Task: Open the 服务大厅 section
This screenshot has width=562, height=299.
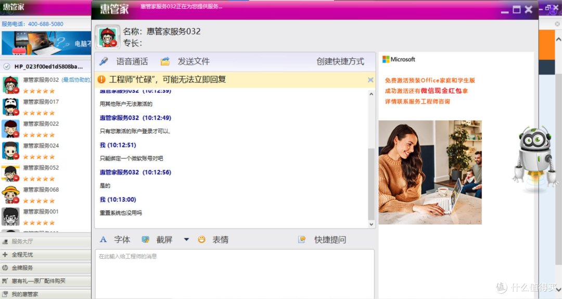Action: point(45,242)
